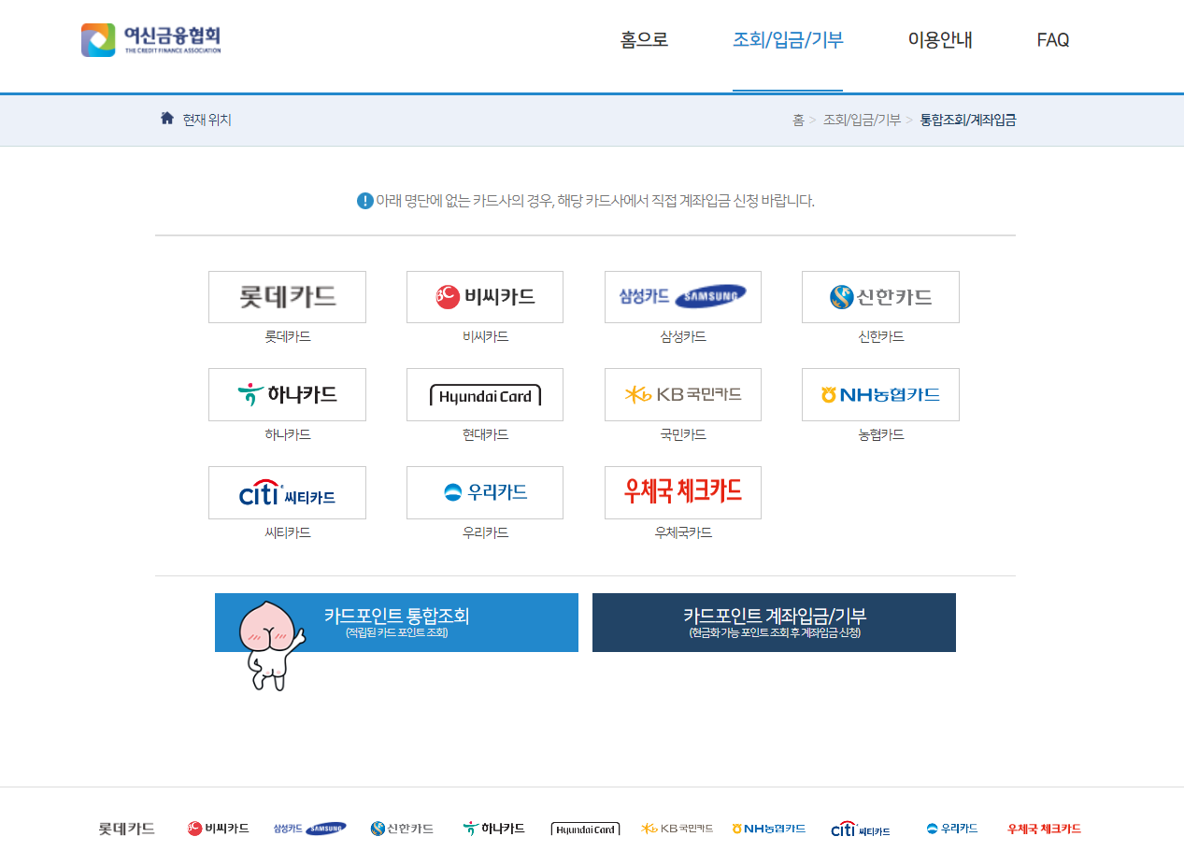Click footer citi 씨티카드 logo
Screen dimensions: 1184x865
[861, 829]
